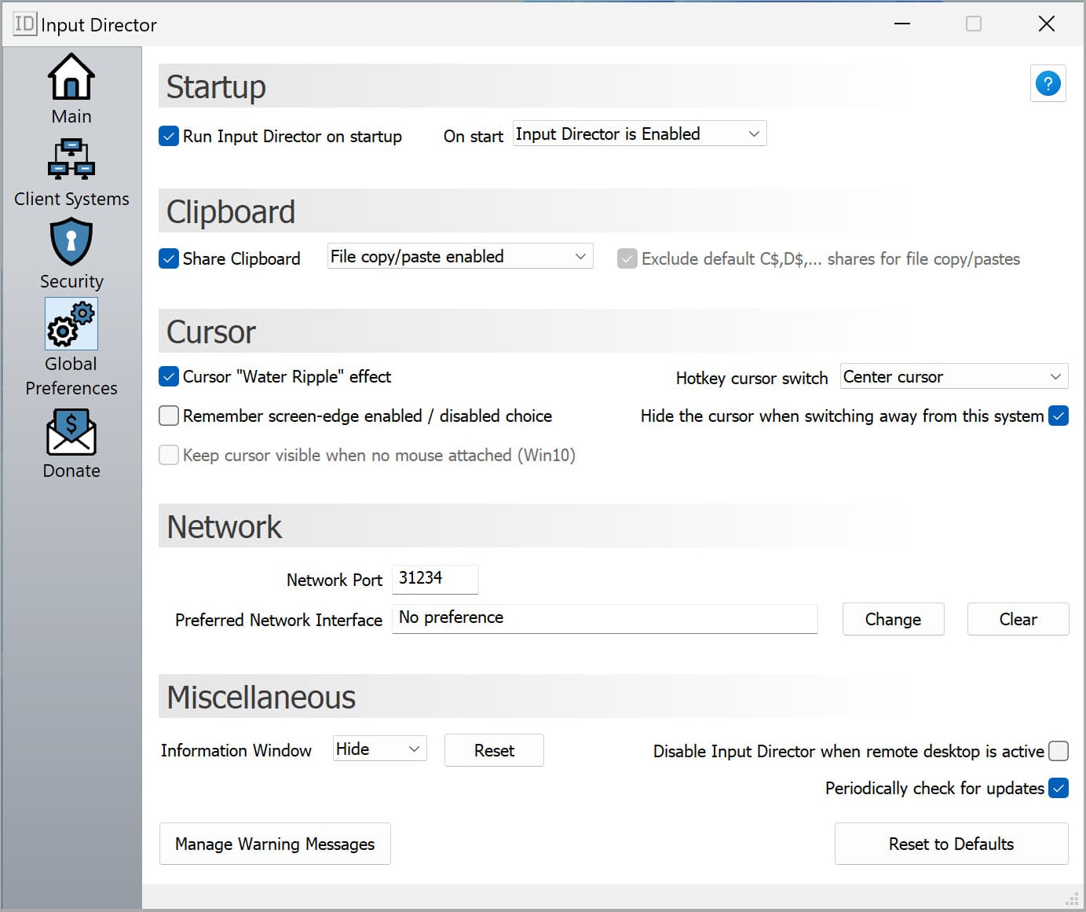Click the Preferred Network Interface field
Viewport: 1086px width, 912px height.
pos(605,618)
